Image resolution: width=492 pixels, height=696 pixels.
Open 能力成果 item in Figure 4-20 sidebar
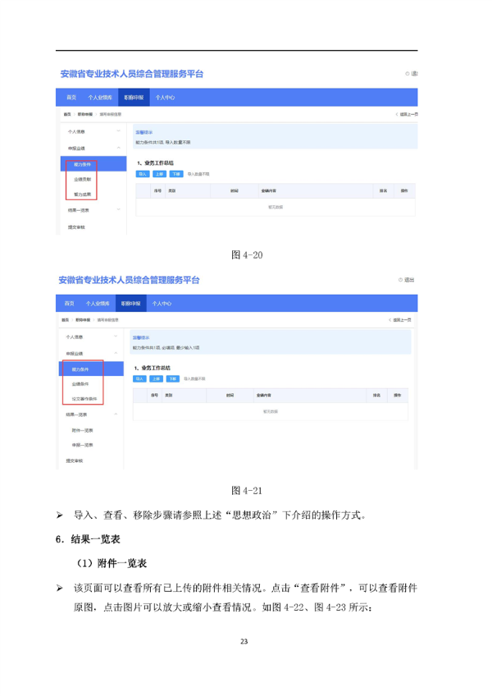tap(82, 195)
